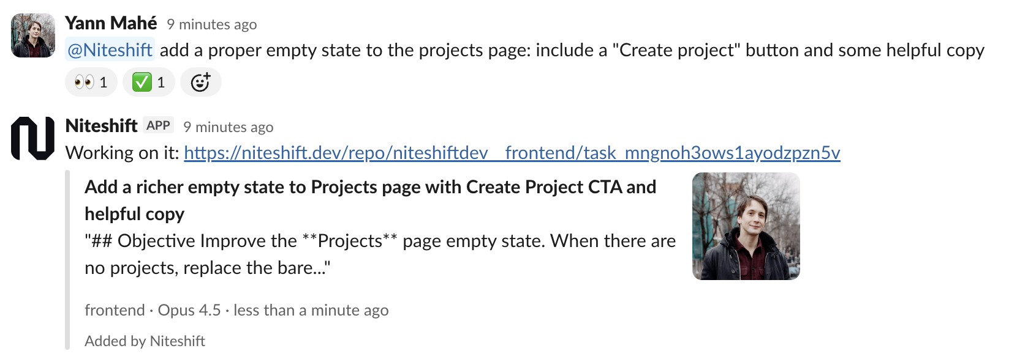Click the timestamp on Yann Mahé's message
The image size is (1017, 362).
click(x=211, y=24)
